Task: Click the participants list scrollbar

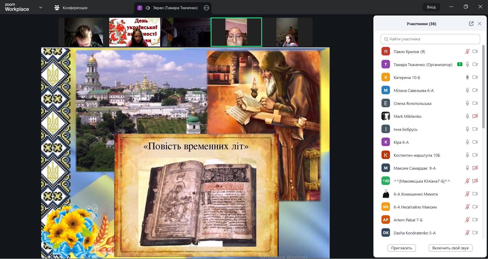Action: 483,86
